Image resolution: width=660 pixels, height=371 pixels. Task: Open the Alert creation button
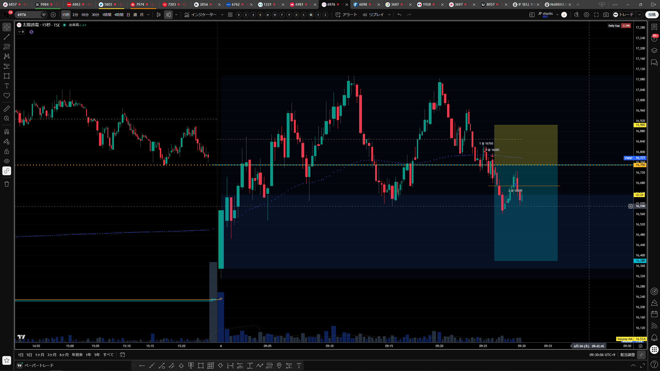click(346, 15)
